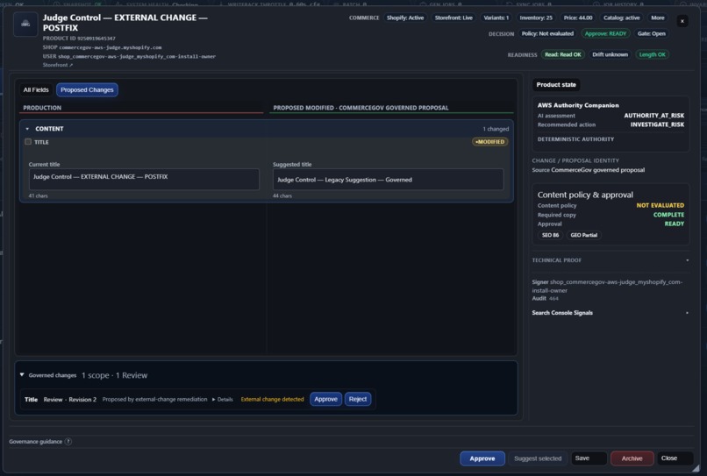Image resolution: width=707 pixels, height=476 pixels.
Task: Click the Length OK chip
Action: click(652, 54)
